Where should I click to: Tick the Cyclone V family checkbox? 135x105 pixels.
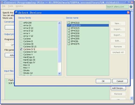coord(21,55)
